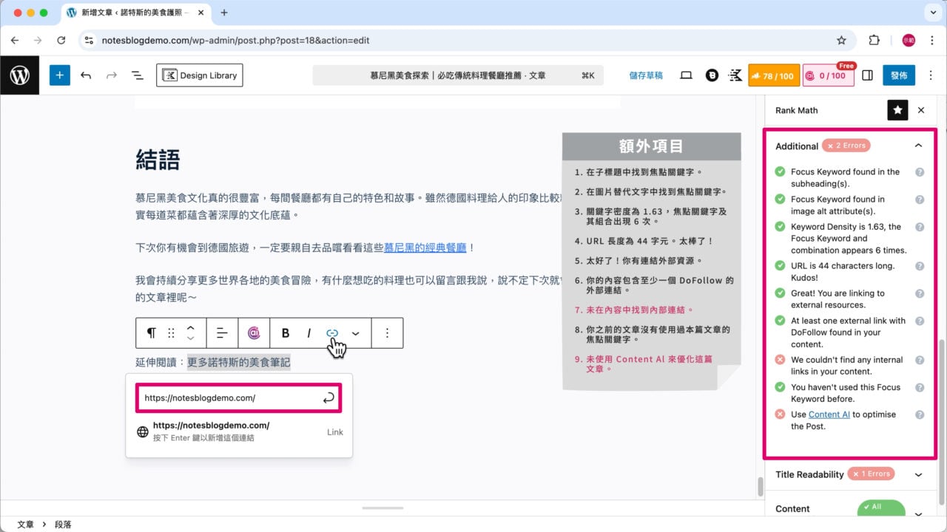Expand the Title Readability section
The width and height of the screenshot is (947, 532).
coord(918,474)
